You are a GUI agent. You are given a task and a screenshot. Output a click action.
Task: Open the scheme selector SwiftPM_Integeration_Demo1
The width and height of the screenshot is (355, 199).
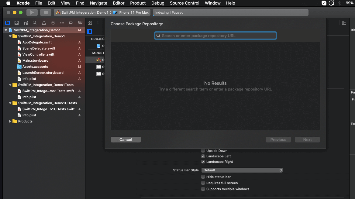pos(82,12)
